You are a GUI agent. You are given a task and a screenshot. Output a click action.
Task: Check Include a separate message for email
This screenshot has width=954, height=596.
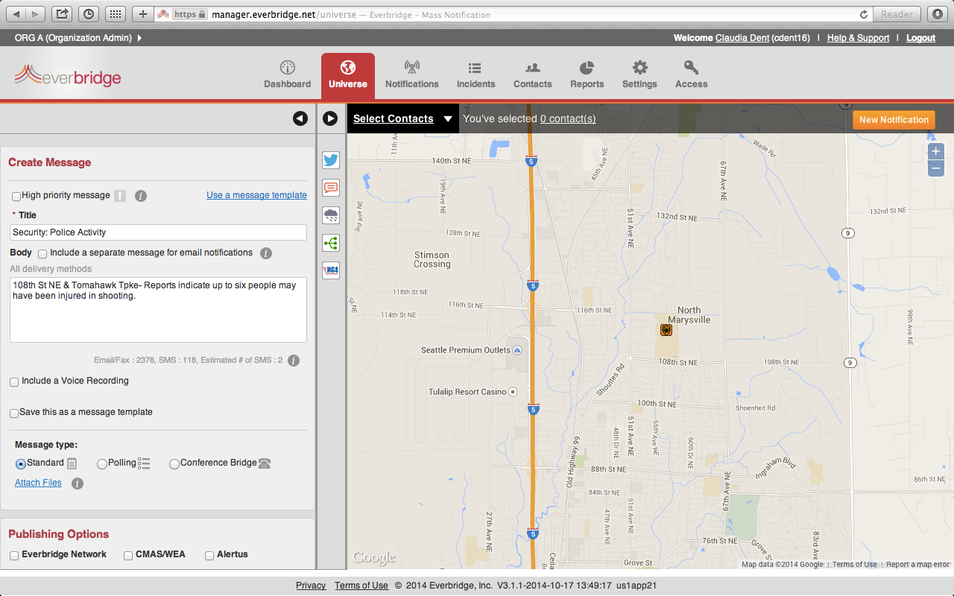pyautogui.click(x=42, y=254)
